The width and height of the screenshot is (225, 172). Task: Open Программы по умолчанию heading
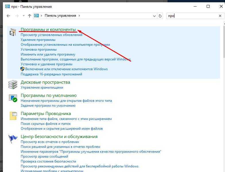(49, 95)
